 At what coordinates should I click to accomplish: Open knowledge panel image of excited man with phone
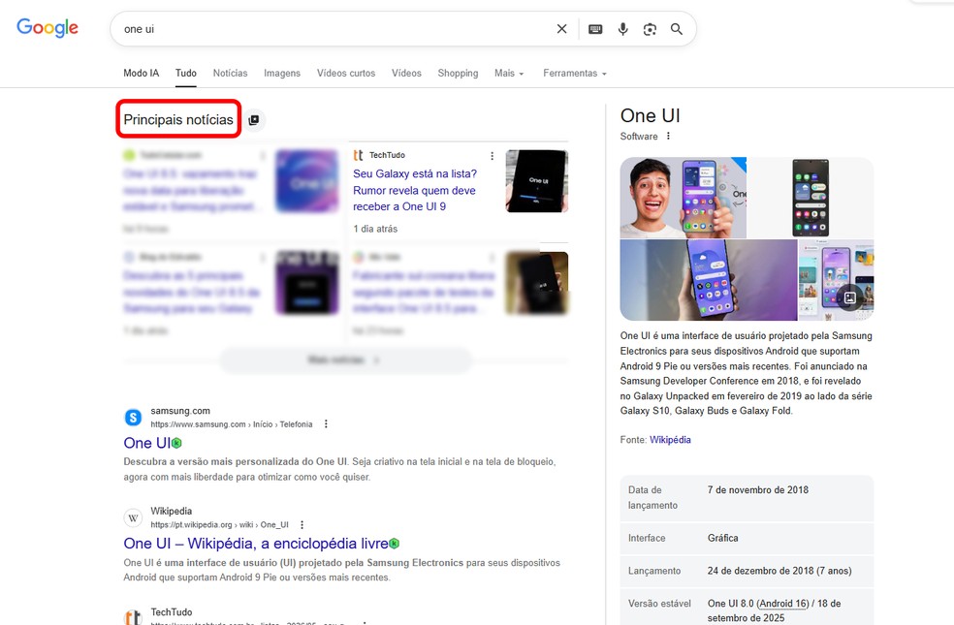(x=684, y=198)
